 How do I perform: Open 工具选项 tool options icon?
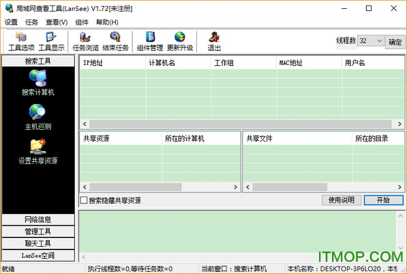tap(21, 41)
